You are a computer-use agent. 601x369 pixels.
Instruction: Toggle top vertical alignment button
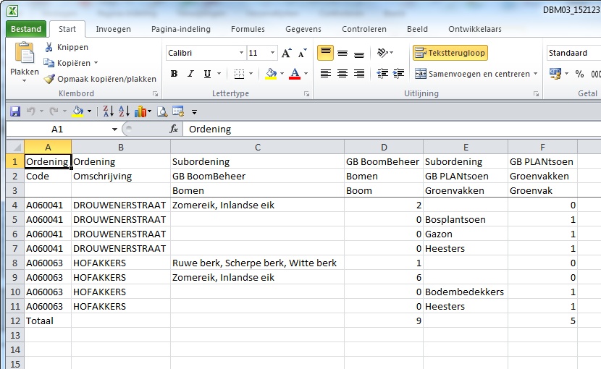click(x=325, y=53)
